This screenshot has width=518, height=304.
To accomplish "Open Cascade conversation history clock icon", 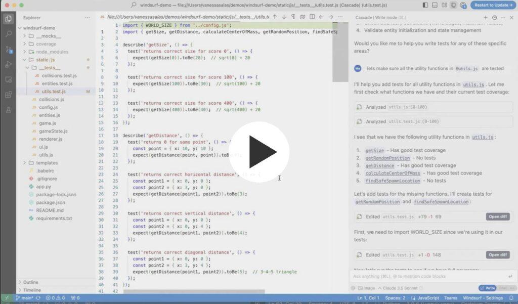I will 494,17.
